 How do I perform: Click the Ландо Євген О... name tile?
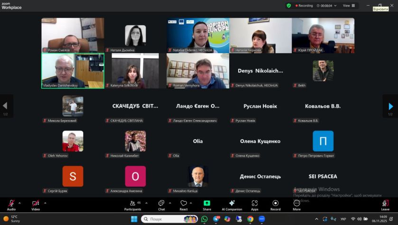pyautogui.click(x=198, y=106)
